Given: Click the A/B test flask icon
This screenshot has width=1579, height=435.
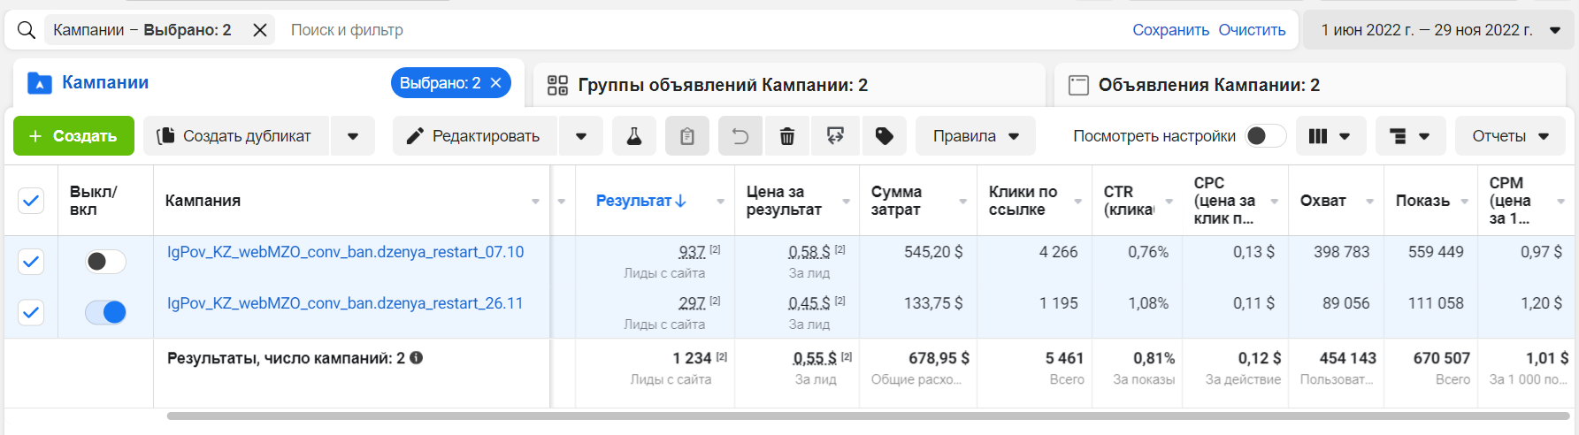Looking at the screenshot, I should [x=634, y=136].
